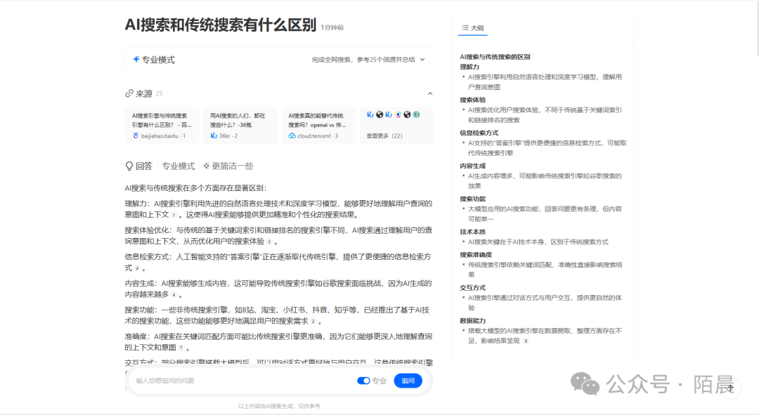Screen dimensions: 759x415
Task: Click the sparkle icon beside 专业模式
Action: click(136, 59)
